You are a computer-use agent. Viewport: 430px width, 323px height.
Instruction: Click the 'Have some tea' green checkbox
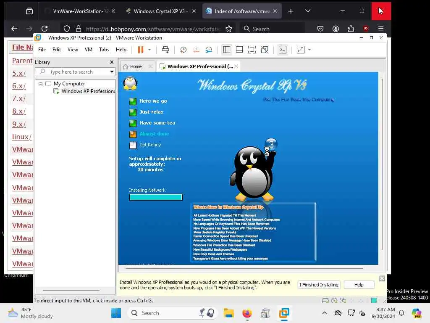click(x=133, y=123)
